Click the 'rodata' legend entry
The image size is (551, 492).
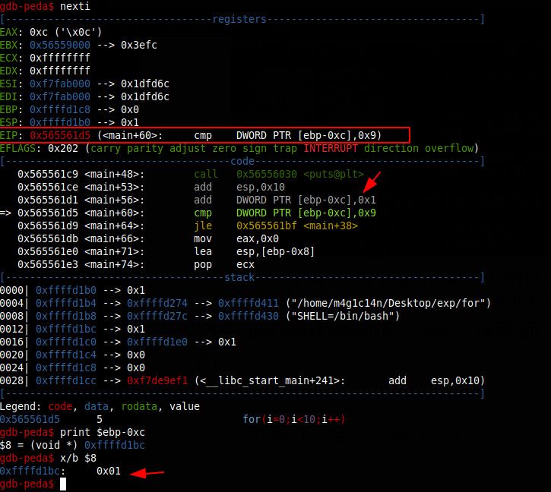139,407
